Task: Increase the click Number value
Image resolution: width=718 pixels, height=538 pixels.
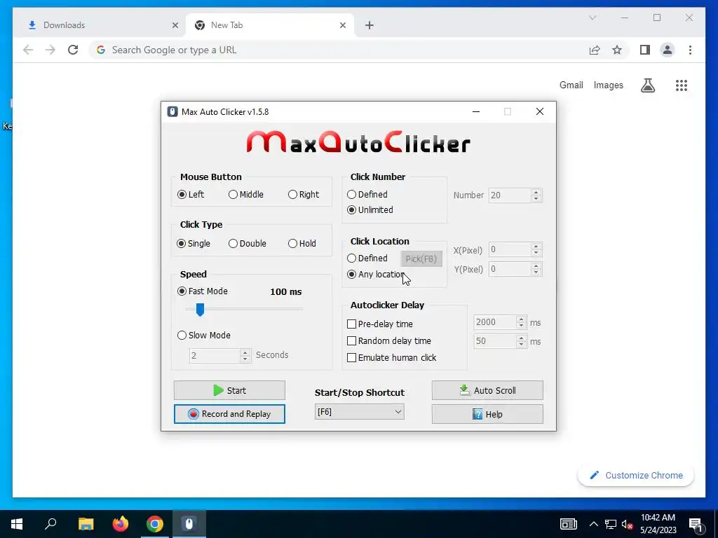Action: pos(536,192)
